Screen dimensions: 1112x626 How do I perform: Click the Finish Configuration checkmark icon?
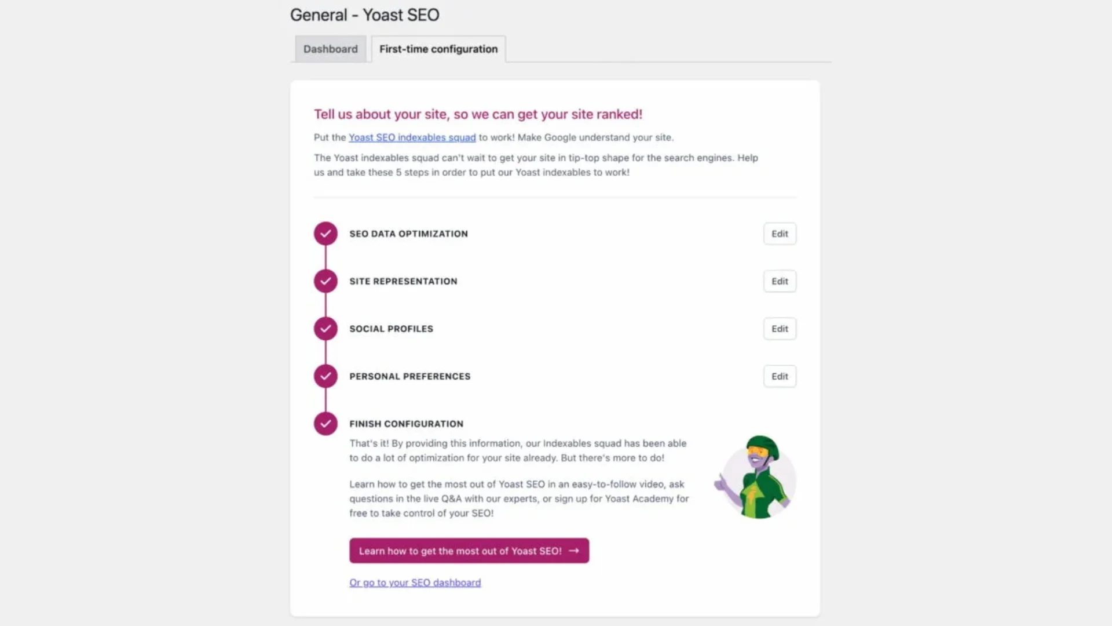coord(325,424)
